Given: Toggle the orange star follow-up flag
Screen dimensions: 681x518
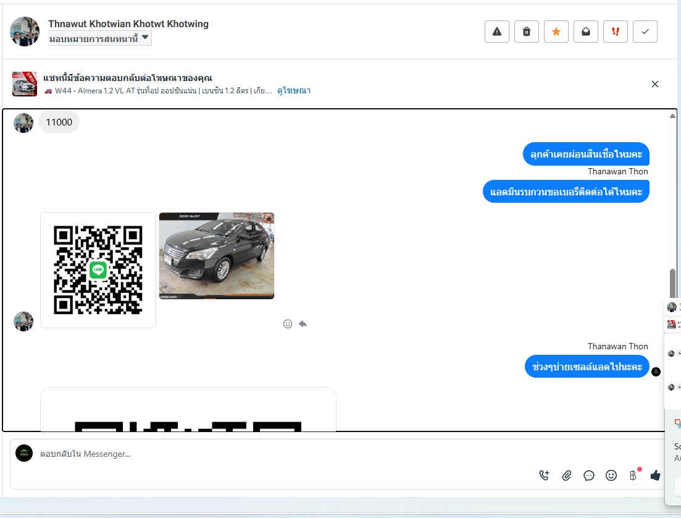Looking at the screenshot, I should click(x=556, y=32).
